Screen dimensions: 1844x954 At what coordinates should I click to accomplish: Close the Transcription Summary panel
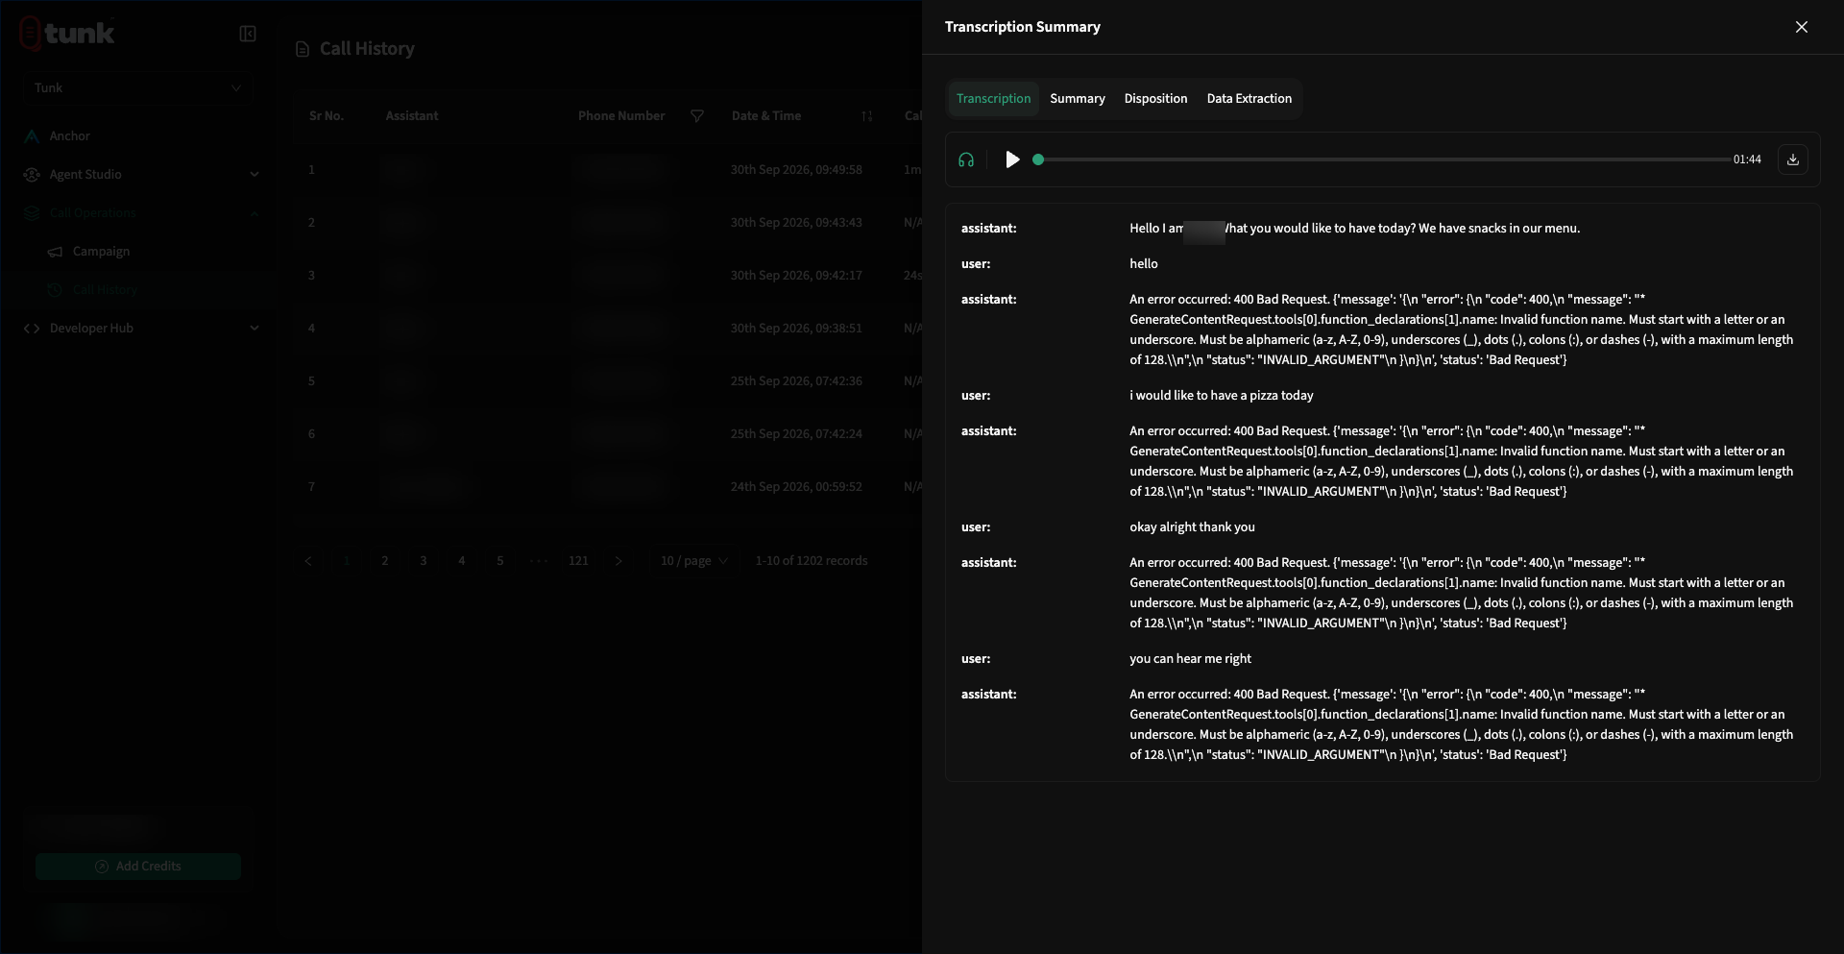tap(1802, 27)
